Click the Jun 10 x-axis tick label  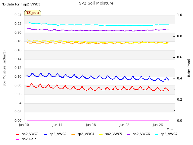coord(24,125)
